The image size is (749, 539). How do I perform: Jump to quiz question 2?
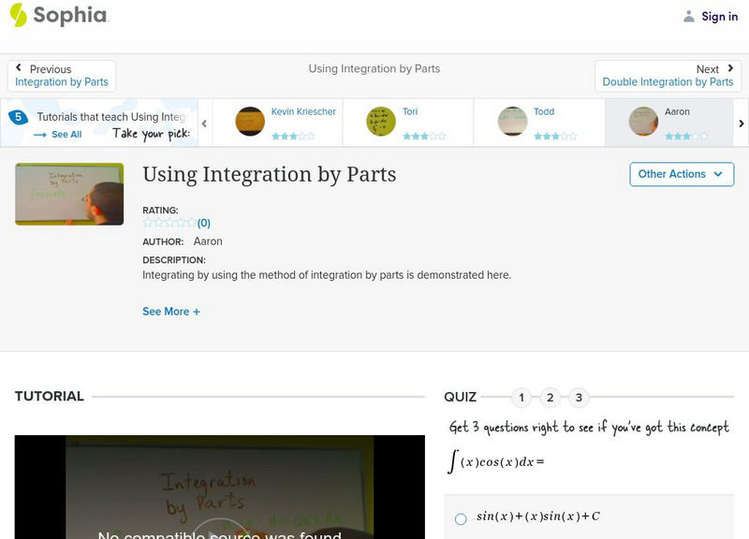click(550, 398)
